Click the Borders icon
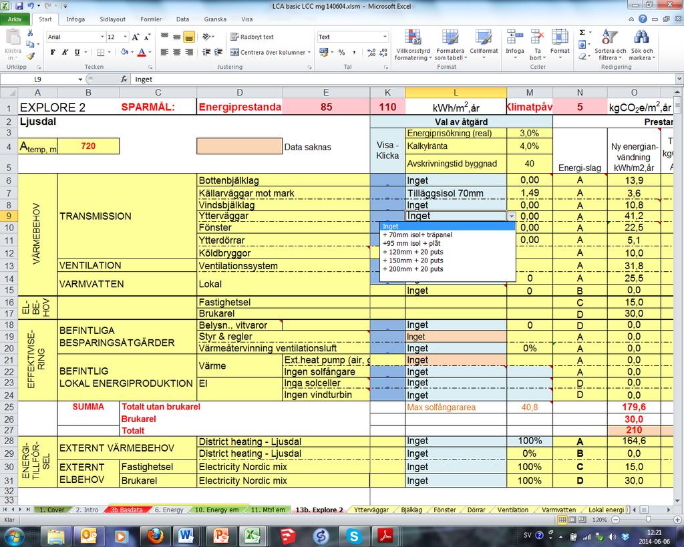This screenshot has height=547, width=684. coord(100,52)
